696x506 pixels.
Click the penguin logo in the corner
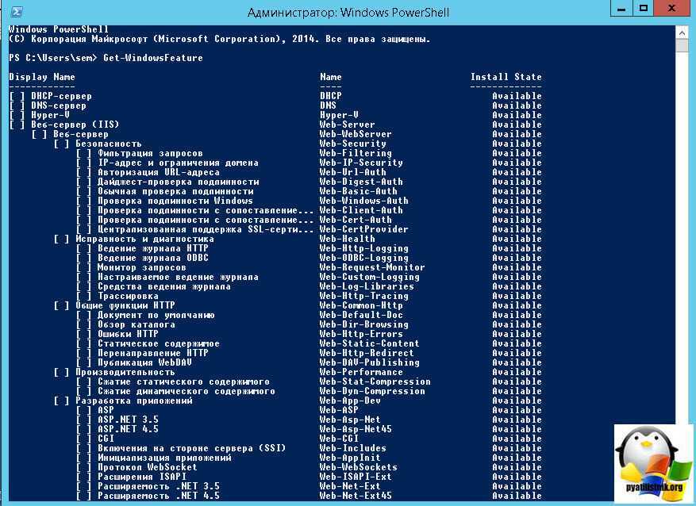[654, 458]
